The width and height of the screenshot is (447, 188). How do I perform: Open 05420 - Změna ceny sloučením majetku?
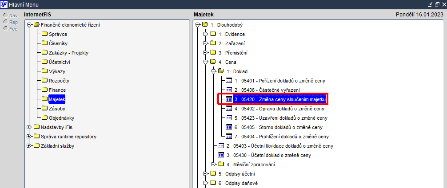(280, 99)
